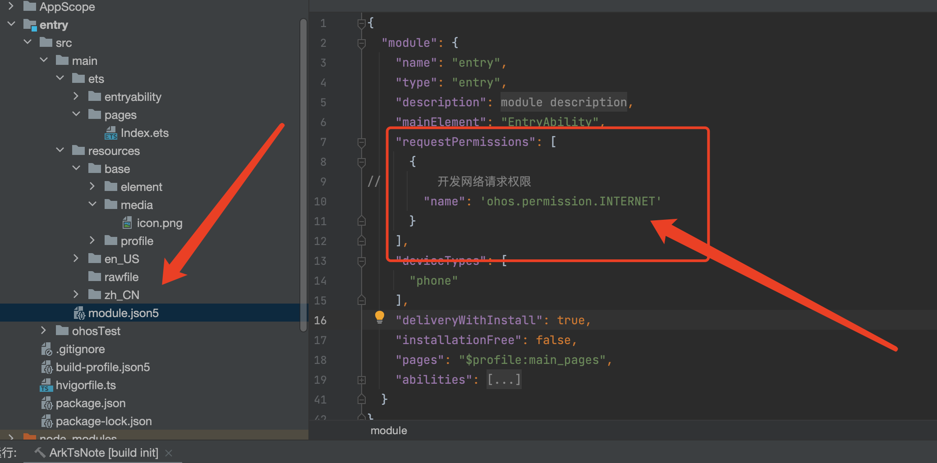
Task: Click the build-profile.json5 file icon
Action: tap(46, 367)
